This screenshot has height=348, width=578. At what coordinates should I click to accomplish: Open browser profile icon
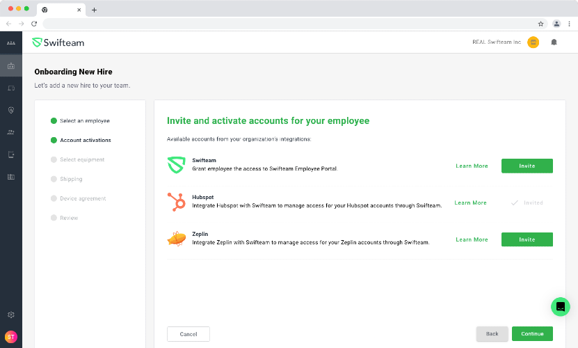click(x=556, y=24)
